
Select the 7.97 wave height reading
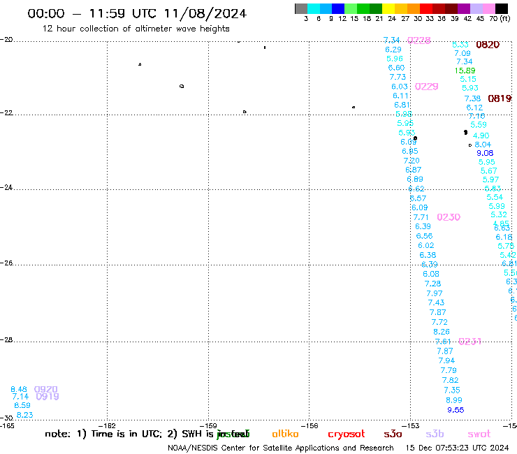pos(435,293)
